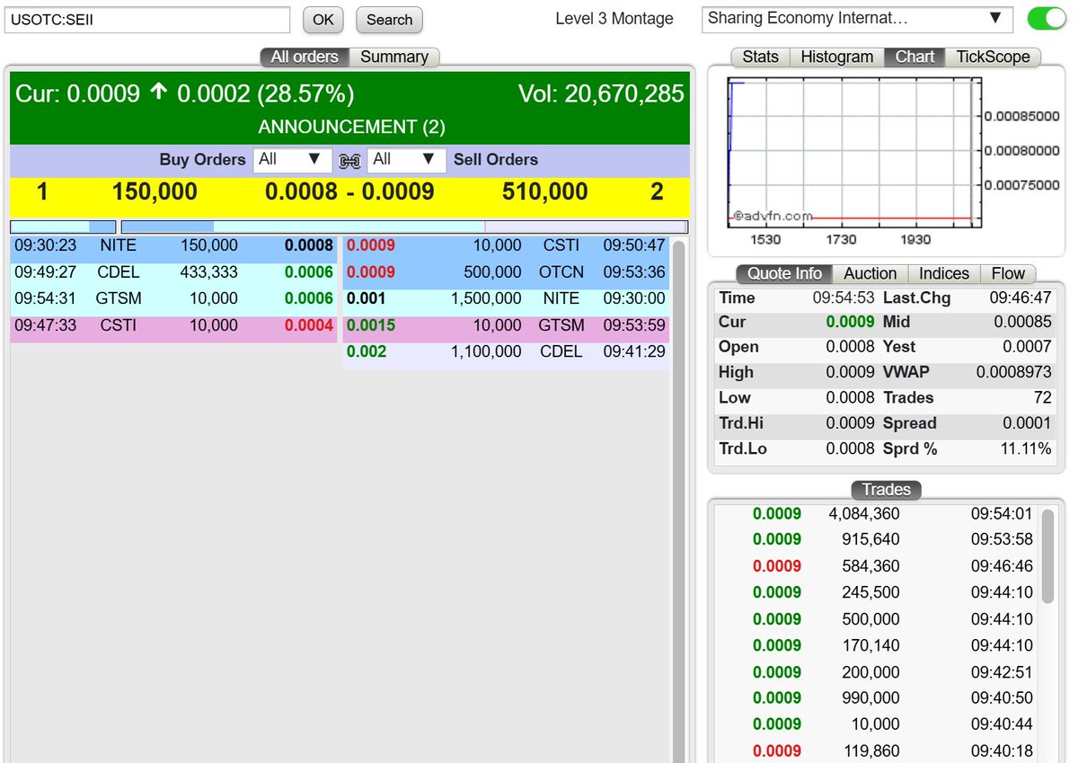Click the 990,000 trade at 09:40:50

tap(877, 697)
